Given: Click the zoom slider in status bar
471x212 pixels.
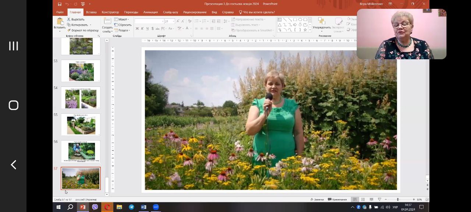Looking at the screenshot, I should pos(398,199).
